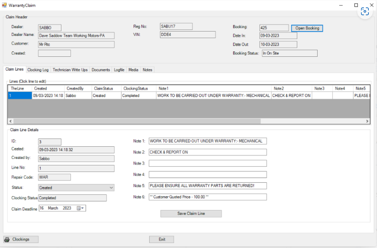The width and height of the screenshot is (377, 248).
Task: Click the Clocking Status Completed field
Action: tap(72, 198)
